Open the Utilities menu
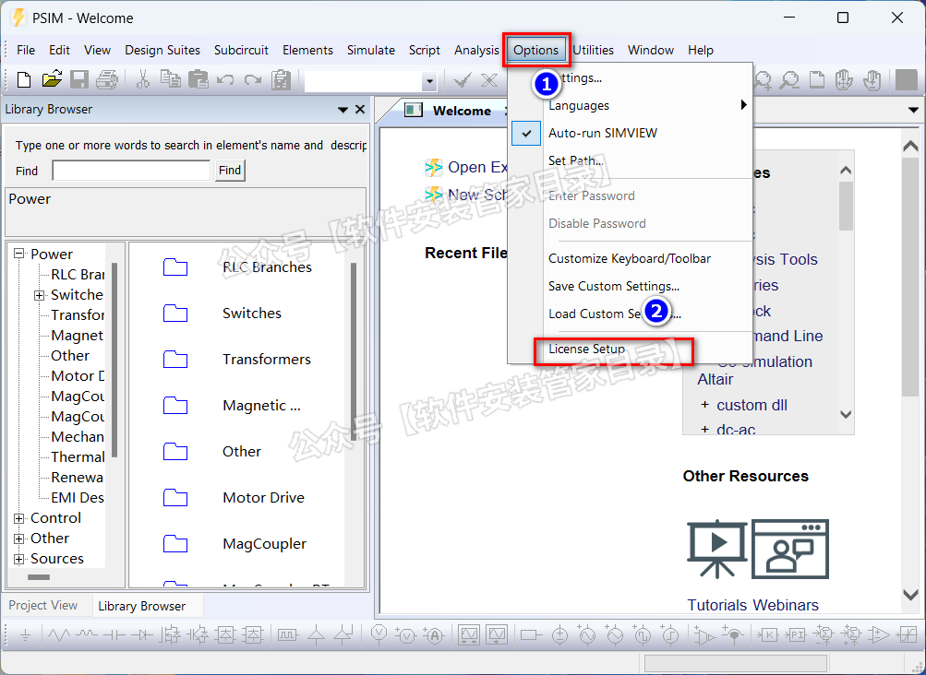The height and width of the screenshot is (675, 926). tap(593, 50)
